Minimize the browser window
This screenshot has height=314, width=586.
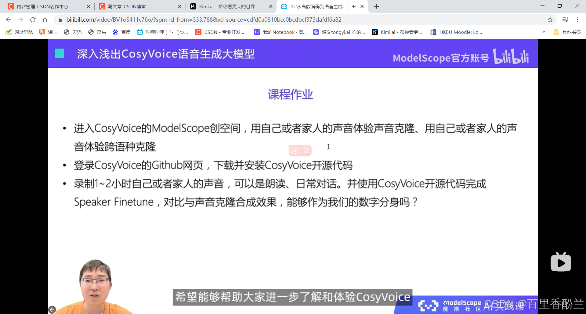point(542,6)
